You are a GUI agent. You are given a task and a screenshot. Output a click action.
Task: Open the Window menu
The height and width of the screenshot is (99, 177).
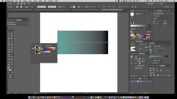51,1
